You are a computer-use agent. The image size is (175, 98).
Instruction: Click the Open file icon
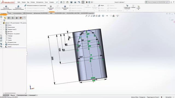pyautogui.click(x=68, y=2)
